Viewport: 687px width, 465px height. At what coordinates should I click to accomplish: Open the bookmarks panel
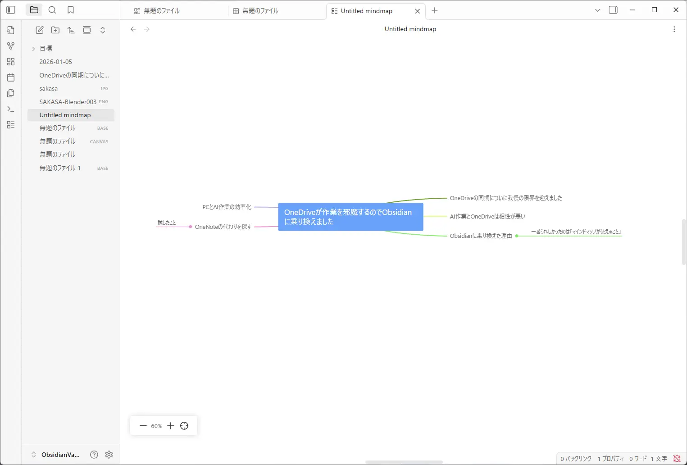coord(71,10)
